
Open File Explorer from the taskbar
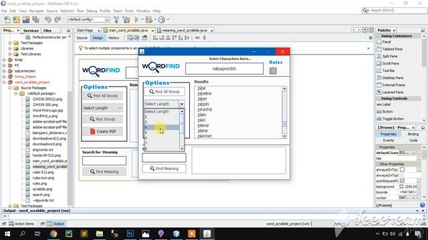pos(100,234)
